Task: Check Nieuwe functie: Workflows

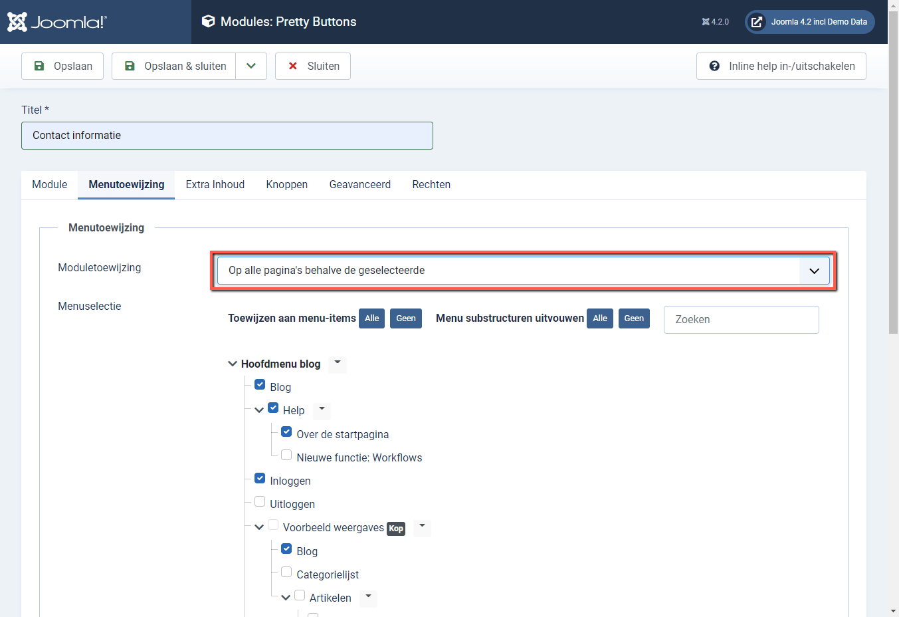Action: [286, 454]
